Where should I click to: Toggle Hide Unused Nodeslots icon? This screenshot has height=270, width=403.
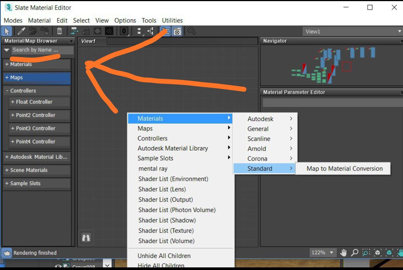pyautogui.click(x=86, y=31)
